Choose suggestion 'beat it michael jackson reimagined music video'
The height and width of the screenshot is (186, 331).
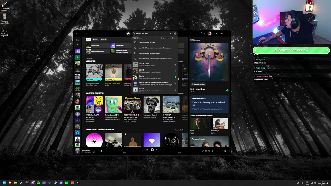point(155,59)
